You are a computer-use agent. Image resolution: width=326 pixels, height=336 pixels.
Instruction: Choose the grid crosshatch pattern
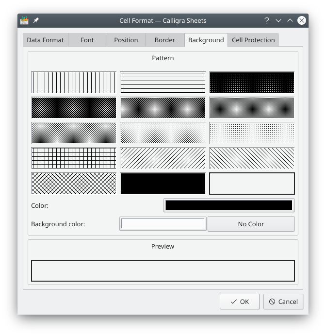[x=74, y=158]
